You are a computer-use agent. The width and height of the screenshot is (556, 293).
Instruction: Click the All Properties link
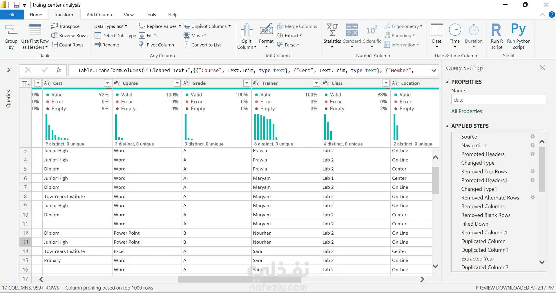[467, 111]
